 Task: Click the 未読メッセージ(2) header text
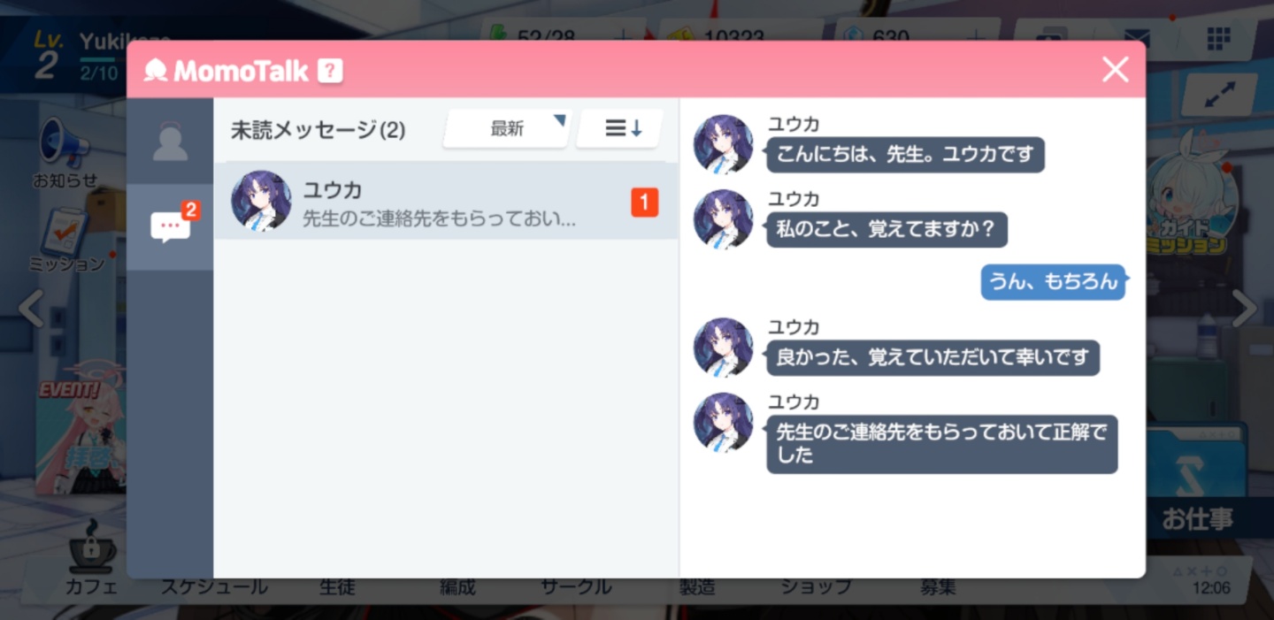pos(318,130)
